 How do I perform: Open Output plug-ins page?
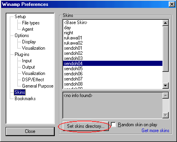tap(28, 67)
